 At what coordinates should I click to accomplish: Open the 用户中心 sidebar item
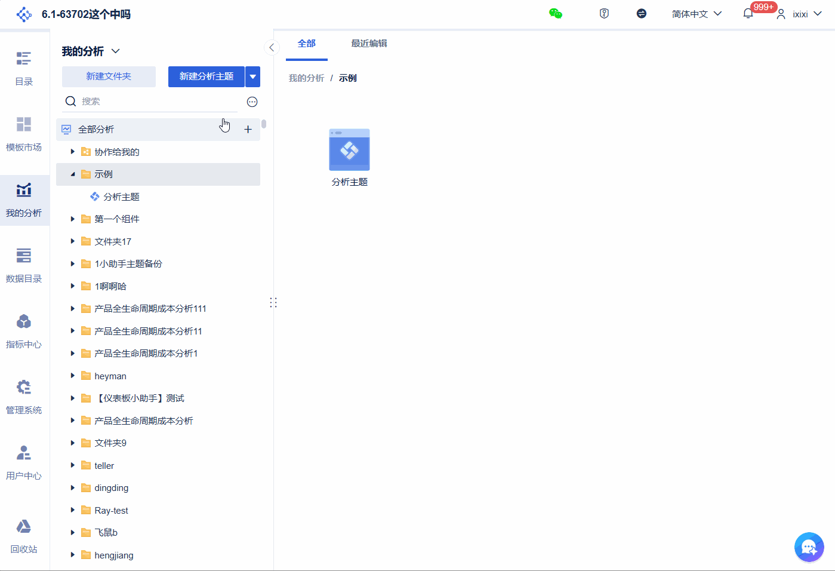coord(24,463)
